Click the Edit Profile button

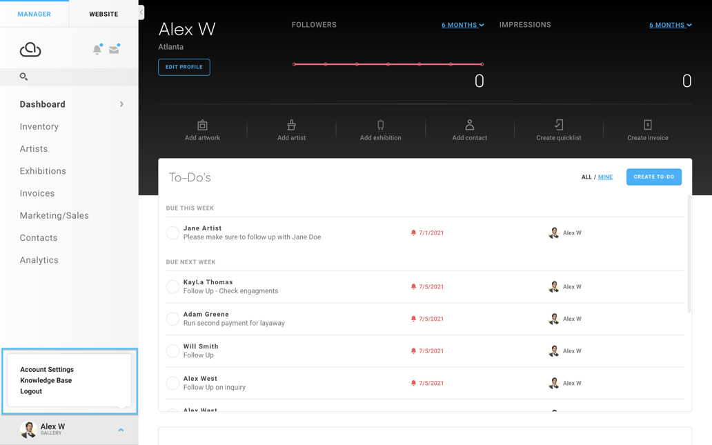(184, 67)
